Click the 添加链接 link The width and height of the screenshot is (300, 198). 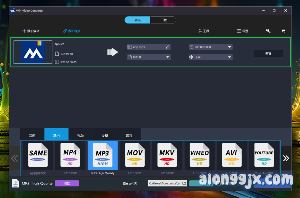[72, 31]
